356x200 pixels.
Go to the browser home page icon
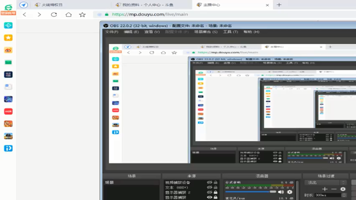click(68, 14)
